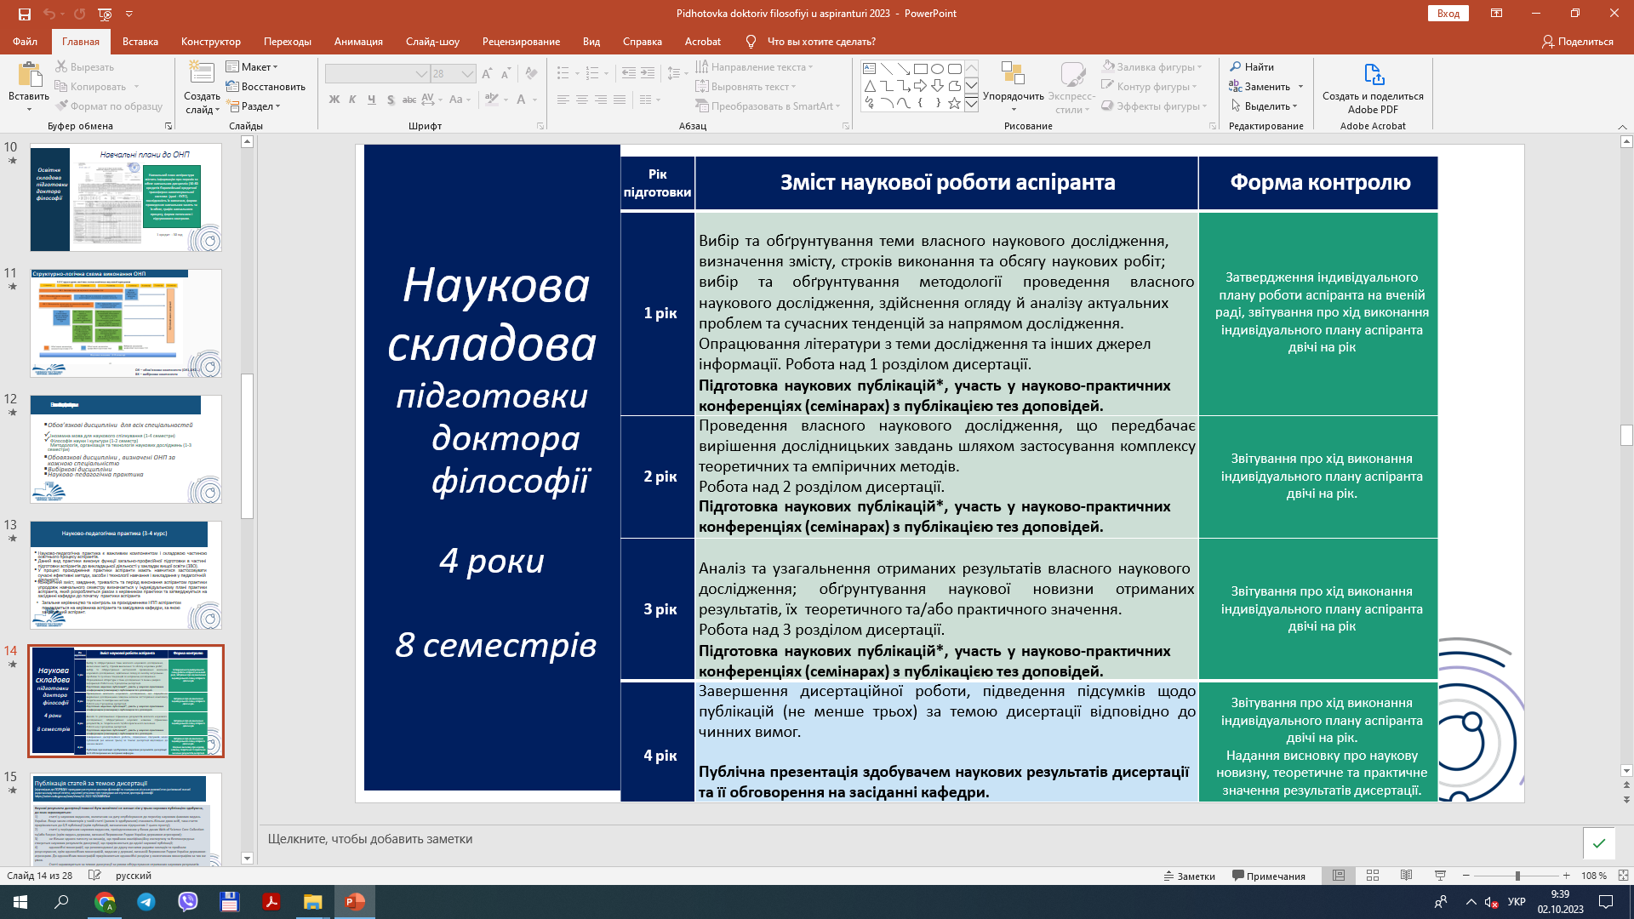Click the Create Slide icon
The height and width of the screenshot is (919, 1634).
202,75
